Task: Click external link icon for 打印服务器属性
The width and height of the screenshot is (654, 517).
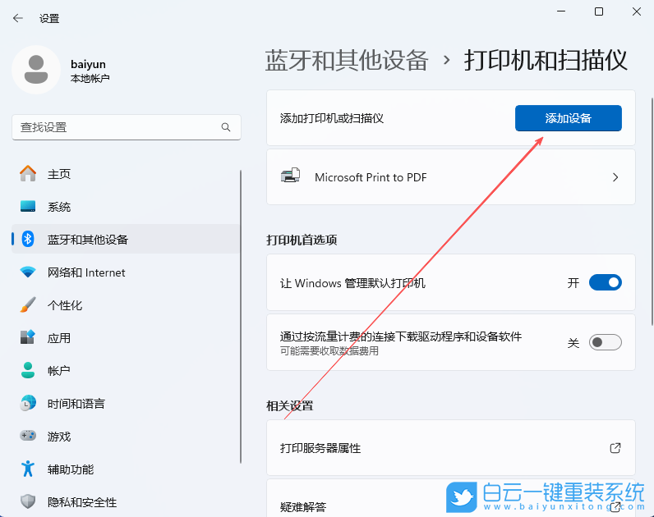Action: point(615,448)
